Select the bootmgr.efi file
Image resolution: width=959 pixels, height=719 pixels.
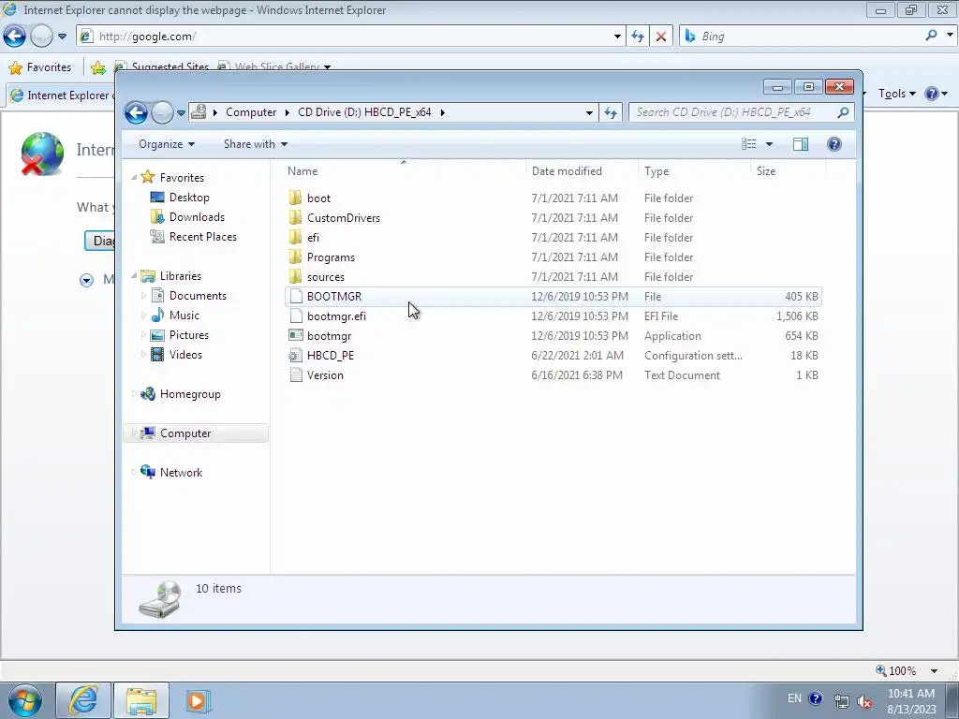(553, 316)
